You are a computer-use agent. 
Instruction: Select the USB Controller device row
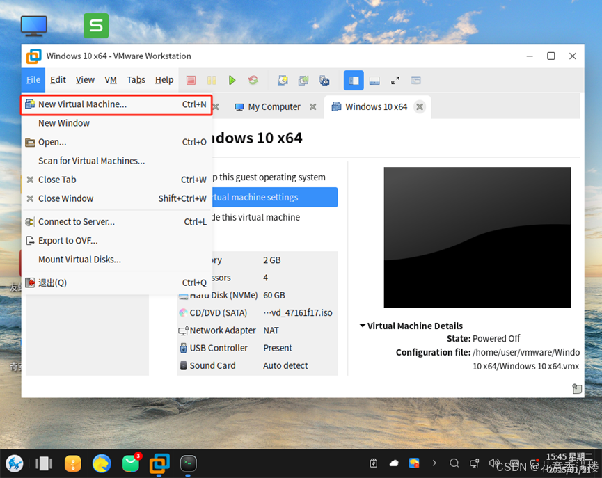pos(258,348)
